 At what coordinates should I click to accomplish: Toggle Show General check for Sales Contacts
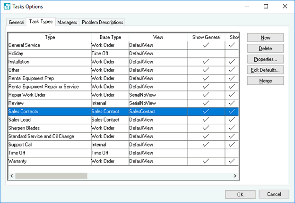tap(206, 111)
